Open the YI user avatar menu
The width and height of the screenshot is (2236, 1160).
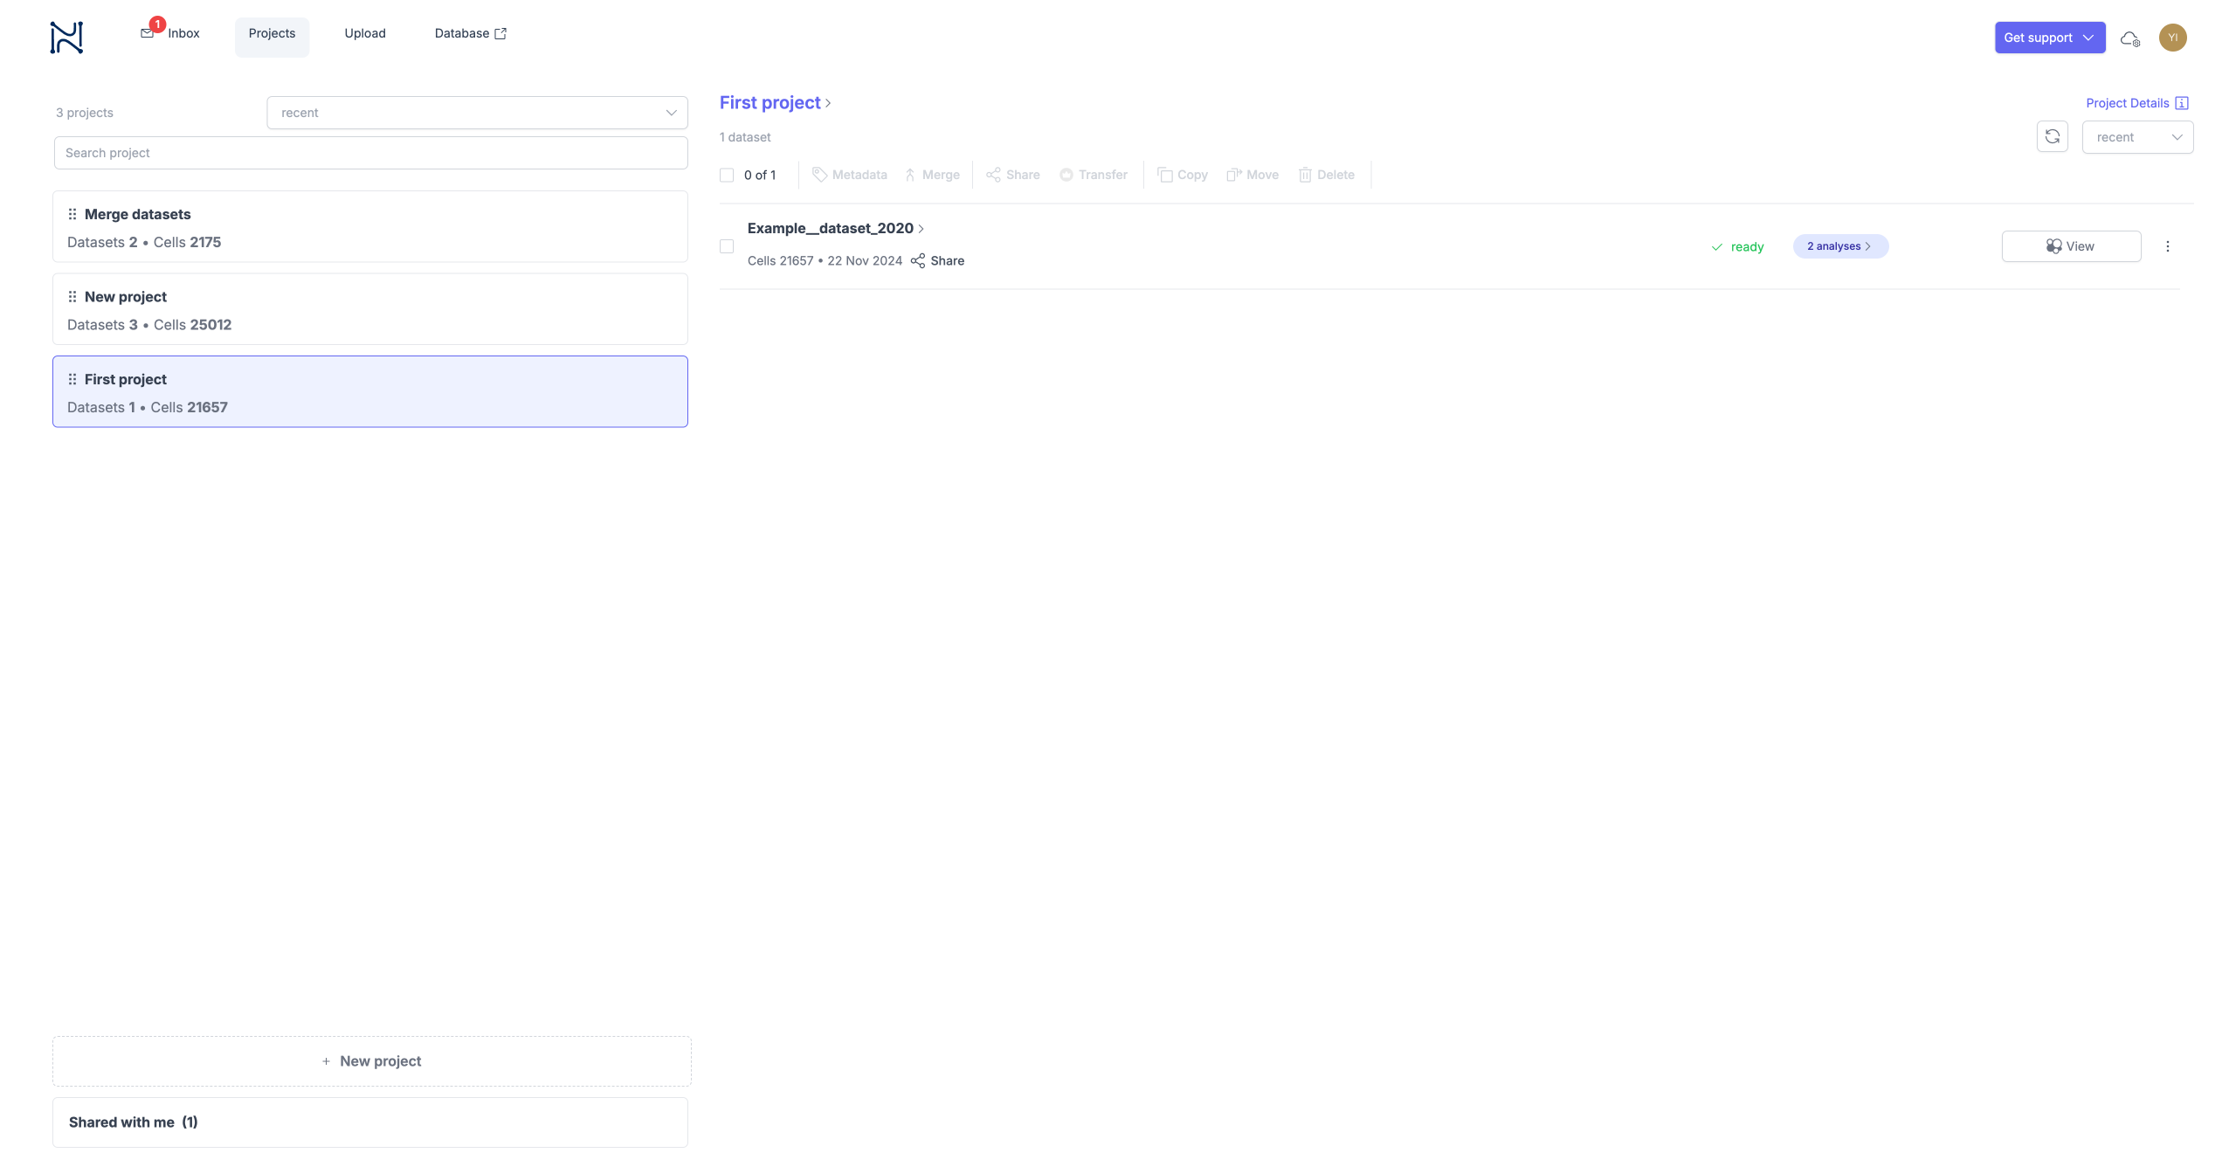tap(2172, 38)
